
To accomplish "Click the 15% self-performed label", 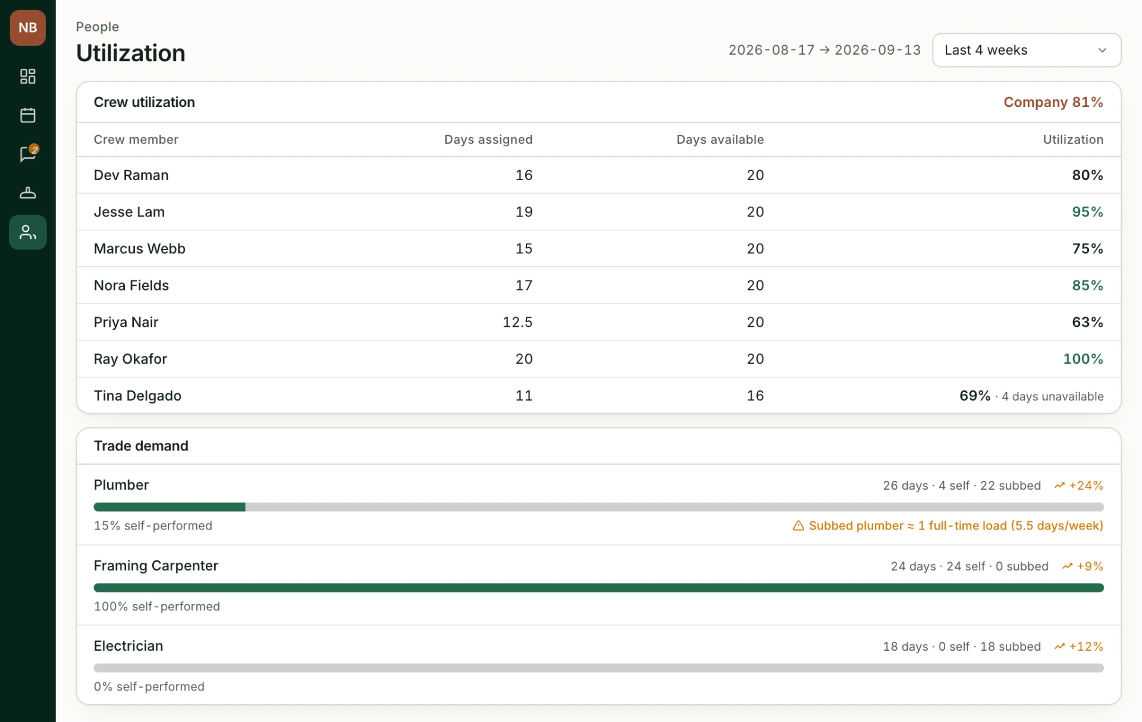I will click(153, 526).
